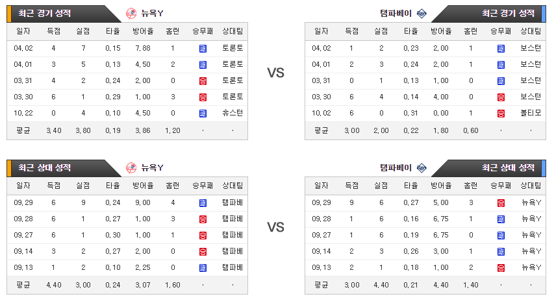
Task: Click the Tampa Bay logo in recent games
Action: click(422, 14)
